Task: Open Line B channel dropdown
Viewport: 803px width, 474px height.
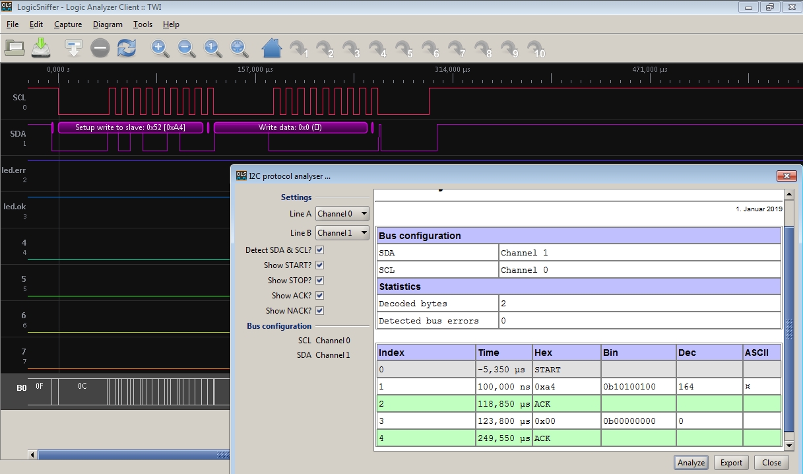Action: pos(342,233)
